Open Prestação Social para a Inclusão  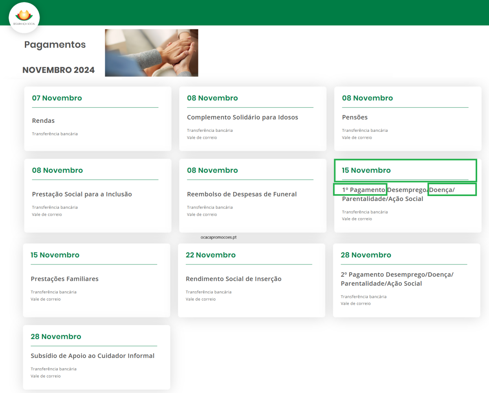pyautogui.click(x=82, y=194)
